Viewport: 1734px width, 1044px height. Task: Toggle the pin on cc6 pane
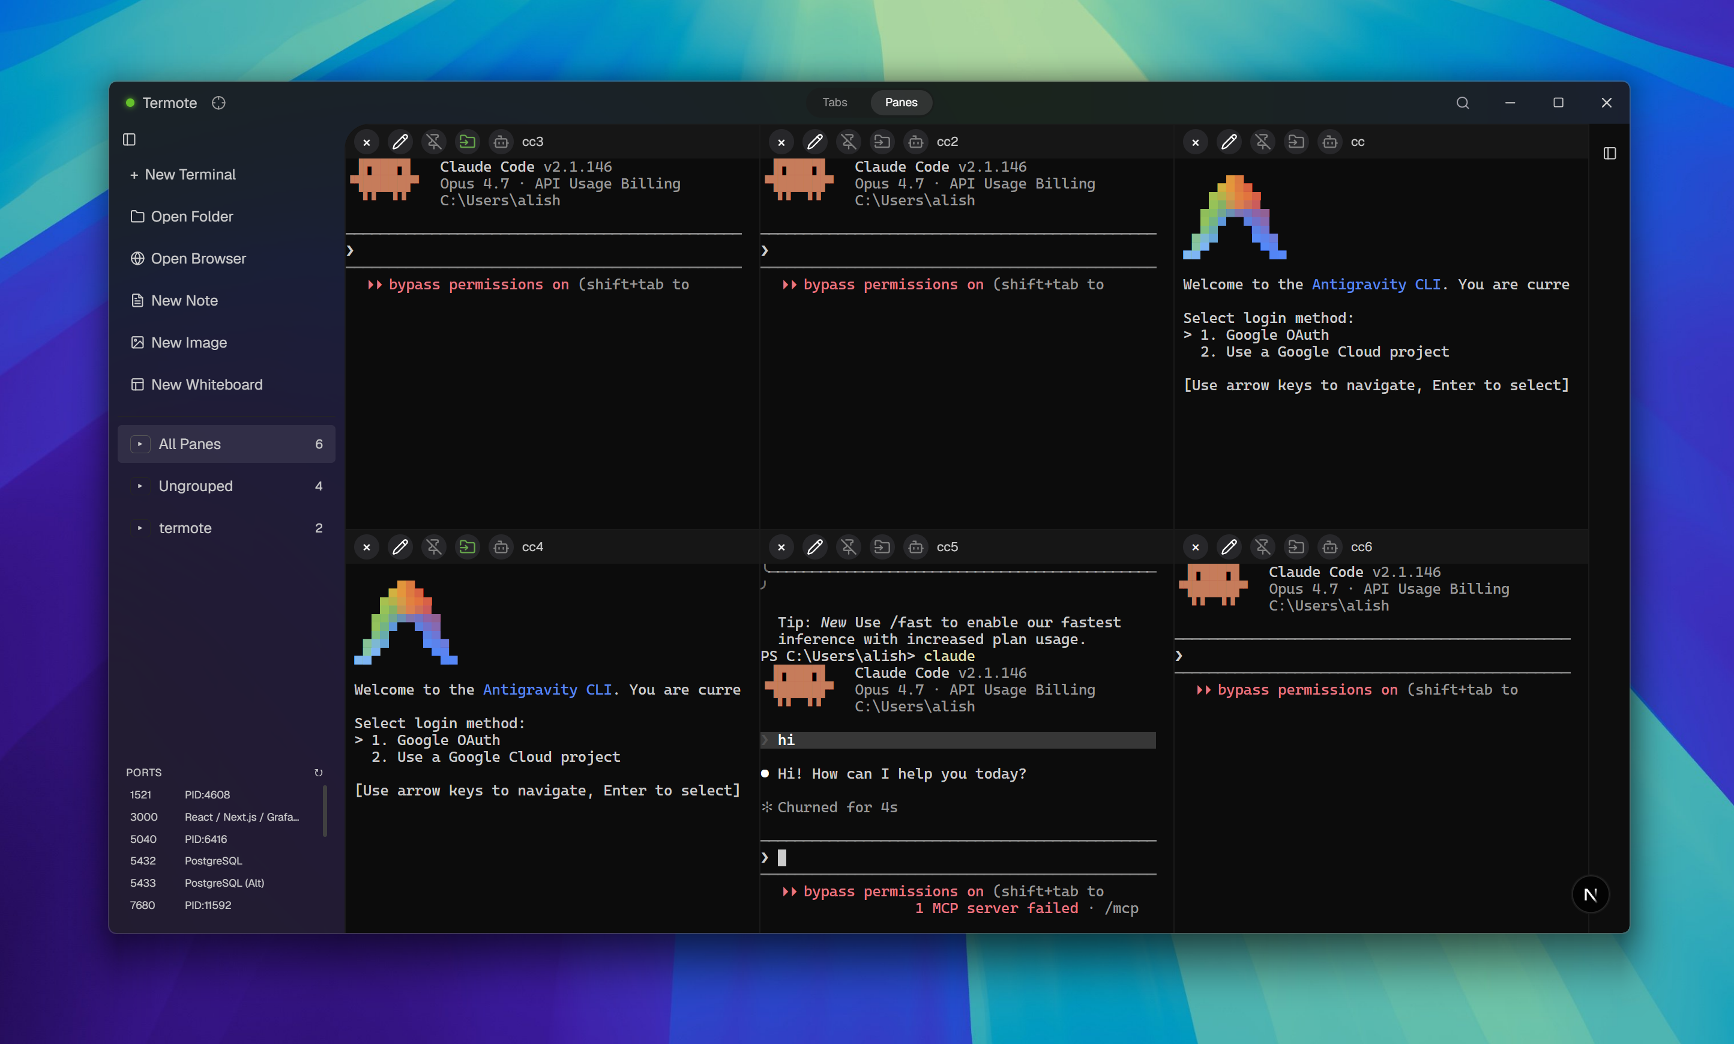click(x=1263, y=547)
